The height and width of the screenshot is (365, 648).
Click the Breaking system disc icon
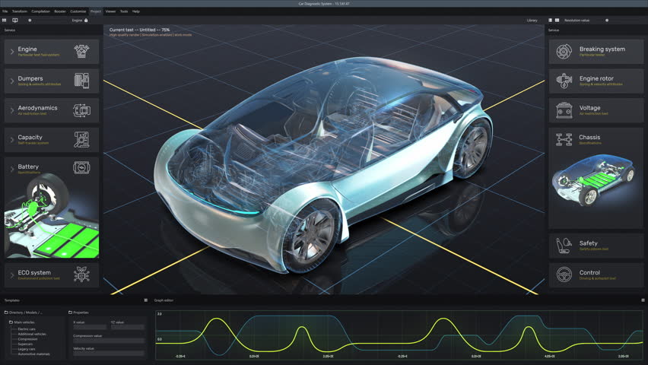pos(564,52)
